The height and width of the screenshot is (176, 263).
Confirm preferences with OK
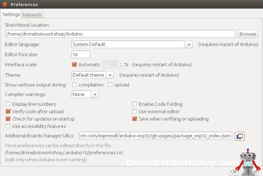pos(234,171)
